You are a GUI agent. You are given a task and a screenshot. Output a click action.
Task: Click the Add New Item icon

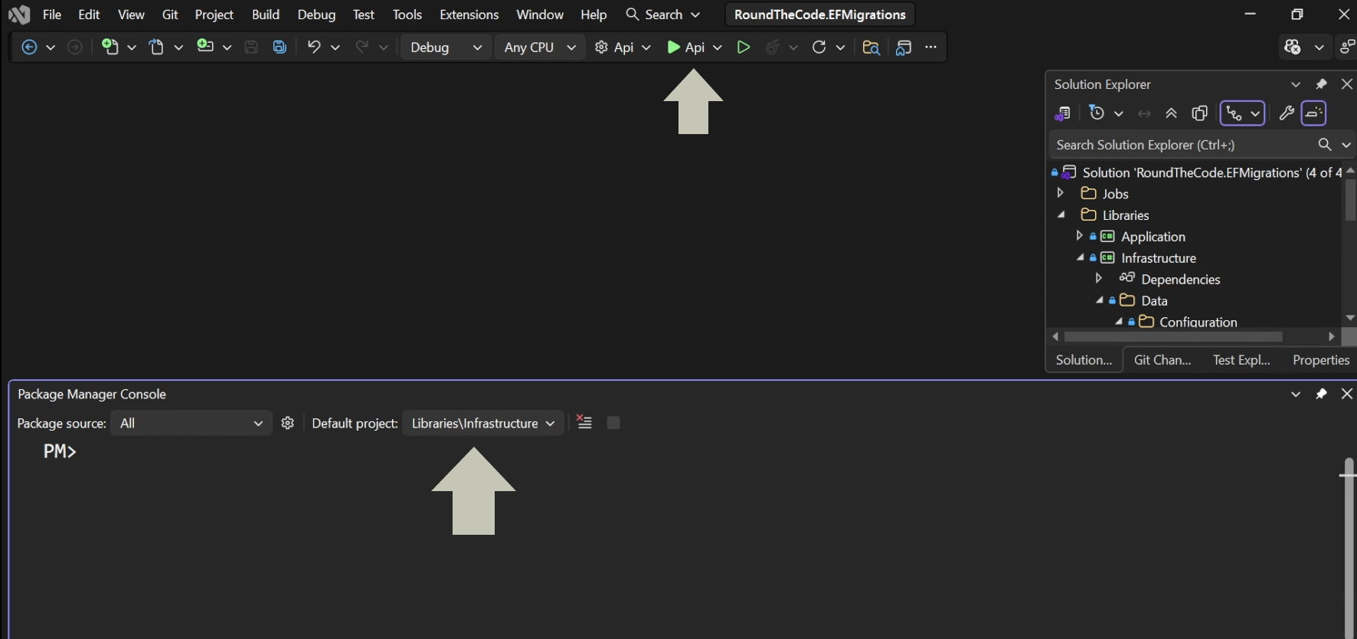(x=204, y=46)
